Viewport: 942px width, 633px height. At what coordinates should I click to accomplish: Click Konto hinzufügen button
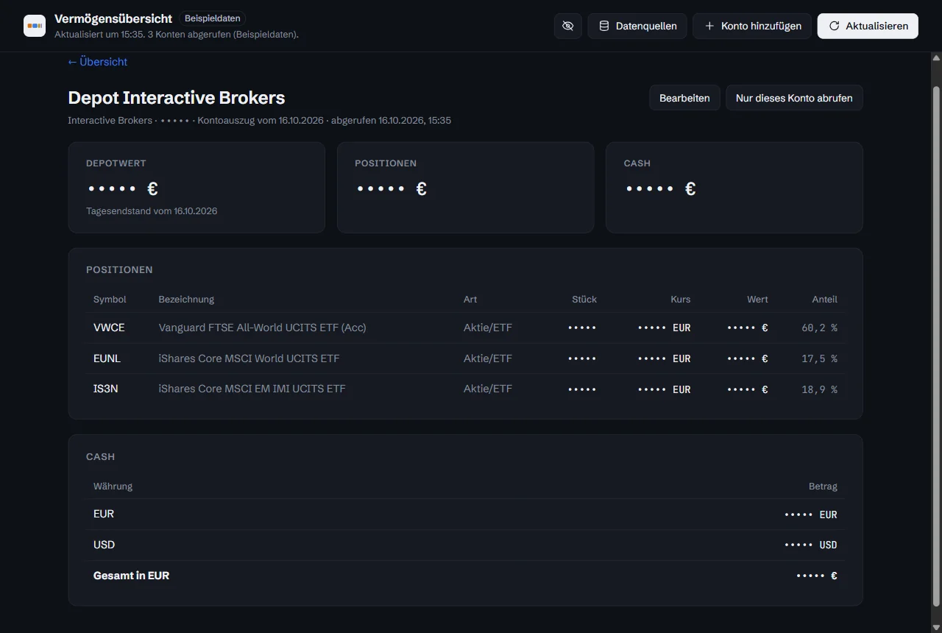click(x=752, y=26)
